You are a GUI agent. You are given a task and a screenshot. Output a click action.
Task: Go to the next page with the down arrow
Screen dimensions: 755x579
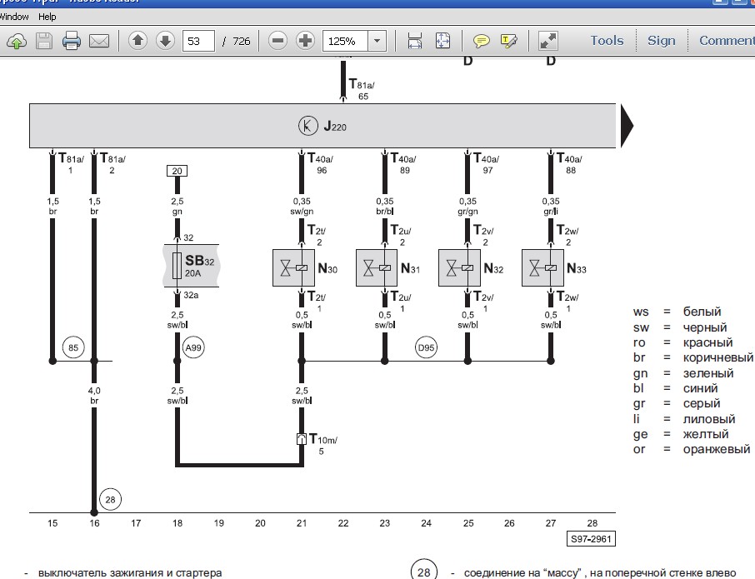[x=165, y=41]
